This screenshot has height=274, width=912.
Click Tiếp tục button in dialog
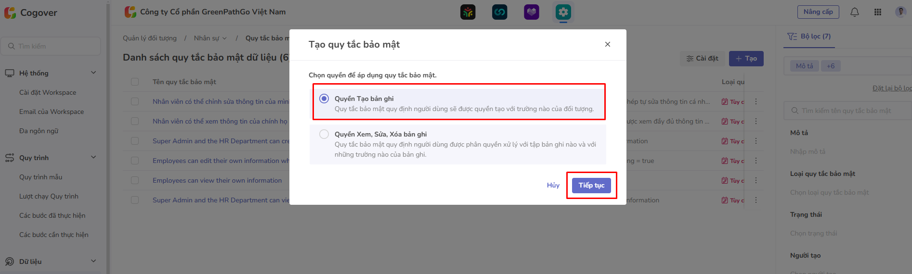point(591,186)
